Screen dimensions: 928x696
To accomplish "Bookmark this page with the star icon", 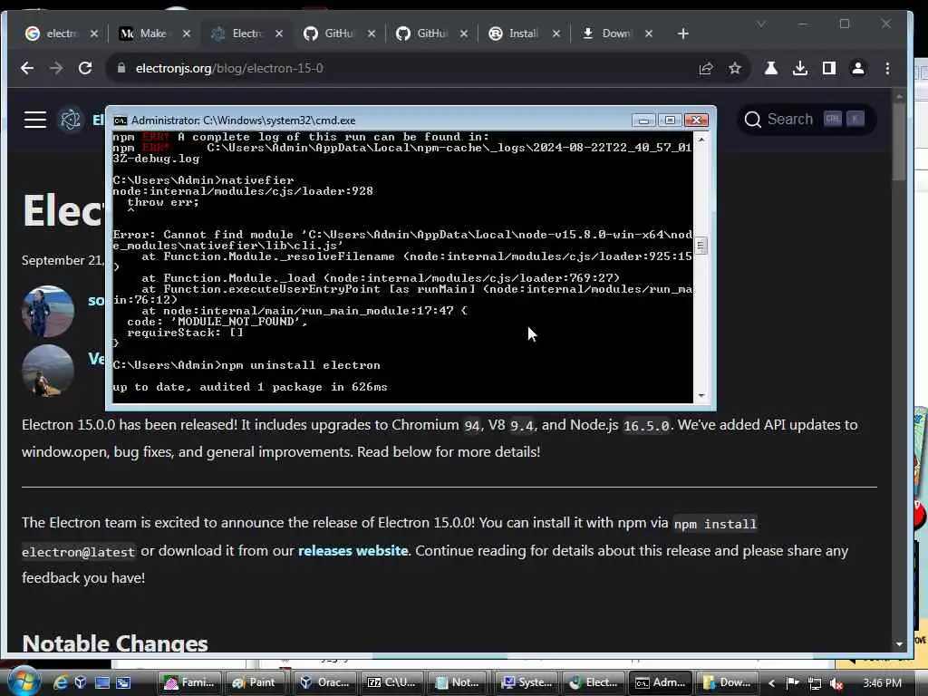I will coord(734,69).
